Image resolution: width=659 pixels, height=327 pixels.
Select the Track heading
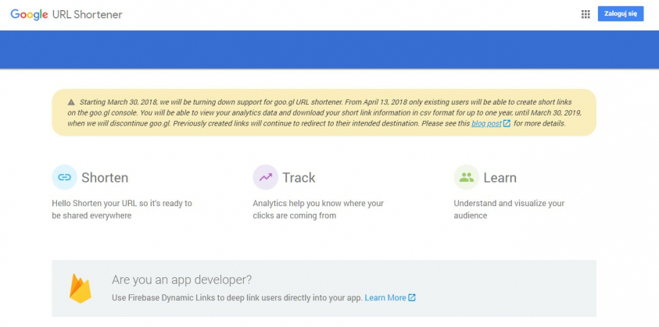(x=299, y=178)
